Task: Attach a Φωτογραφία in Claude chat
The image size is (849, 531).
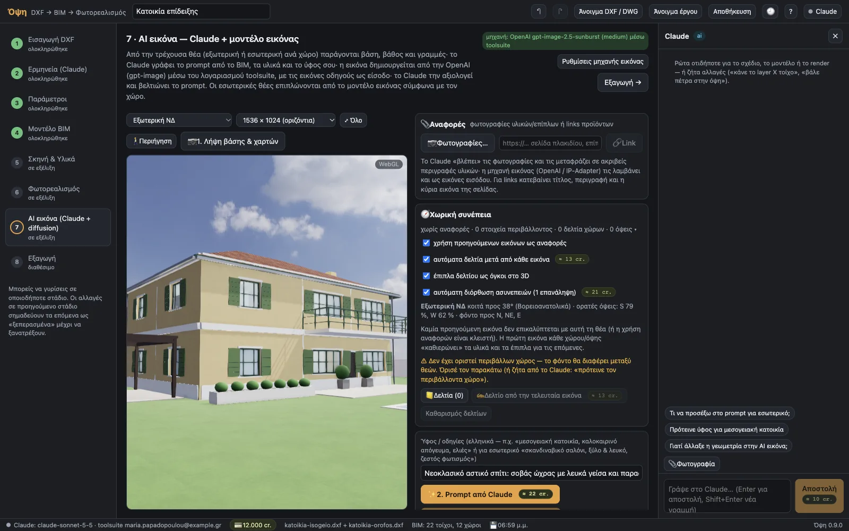Action: coord(692,464)
